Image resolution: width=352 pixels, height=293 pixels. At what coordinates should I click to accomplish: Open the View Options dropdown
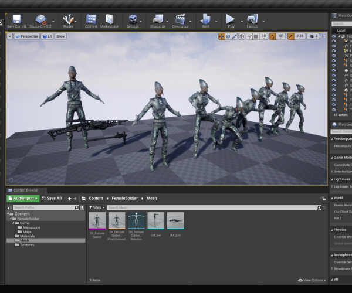pos(312,280)
